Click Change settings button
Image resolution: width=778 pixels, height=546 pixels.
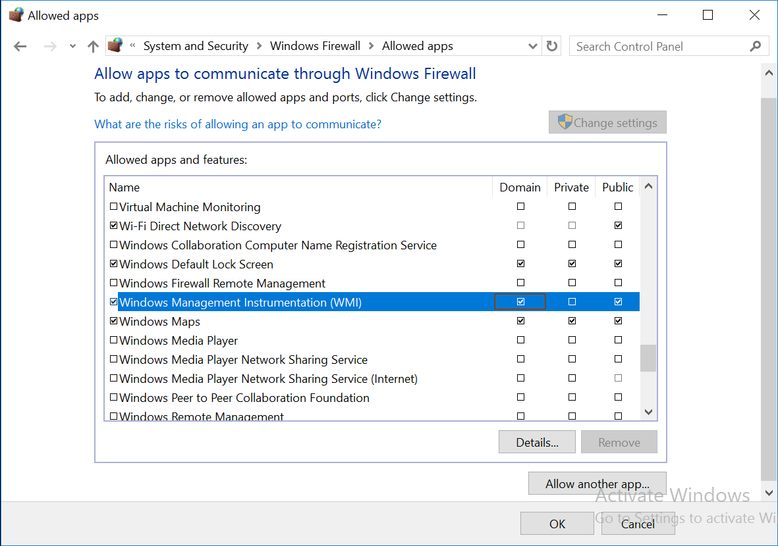tap(607, 122)
